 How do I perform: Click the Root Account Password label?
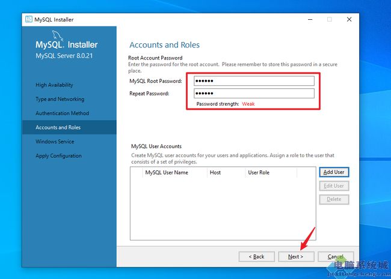pos(155,58)
